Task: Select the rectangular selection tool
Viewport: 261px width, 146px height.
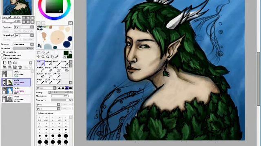Action: pos(39,53)
